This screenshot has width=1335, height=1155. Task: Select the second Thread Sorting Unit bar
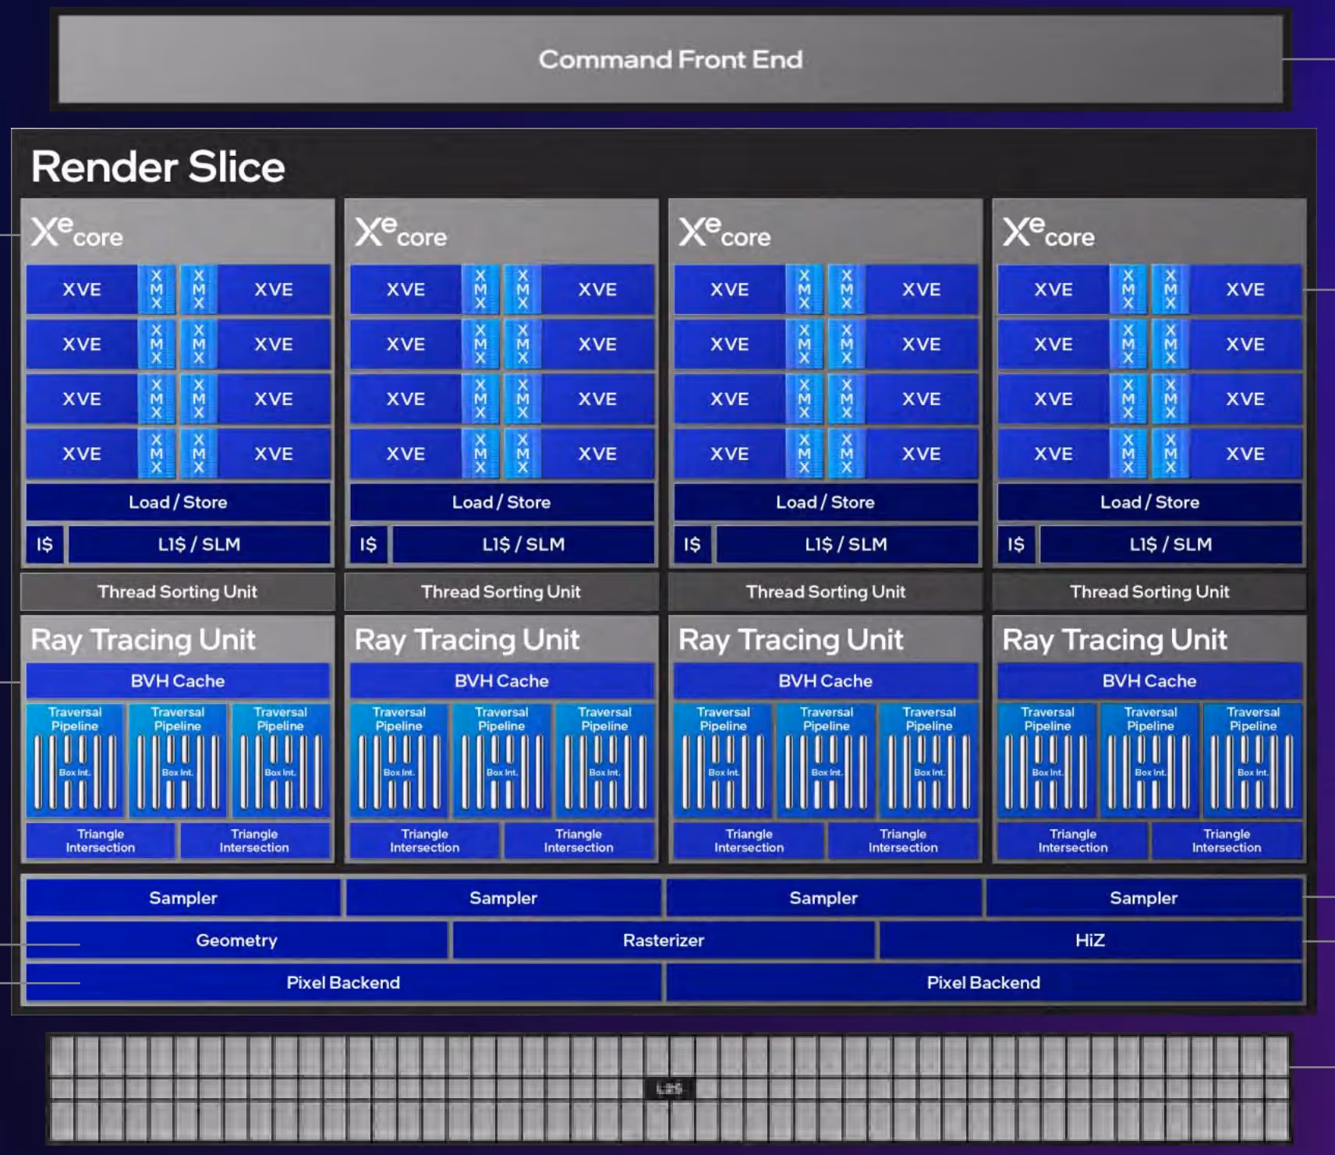coord(501,592)
